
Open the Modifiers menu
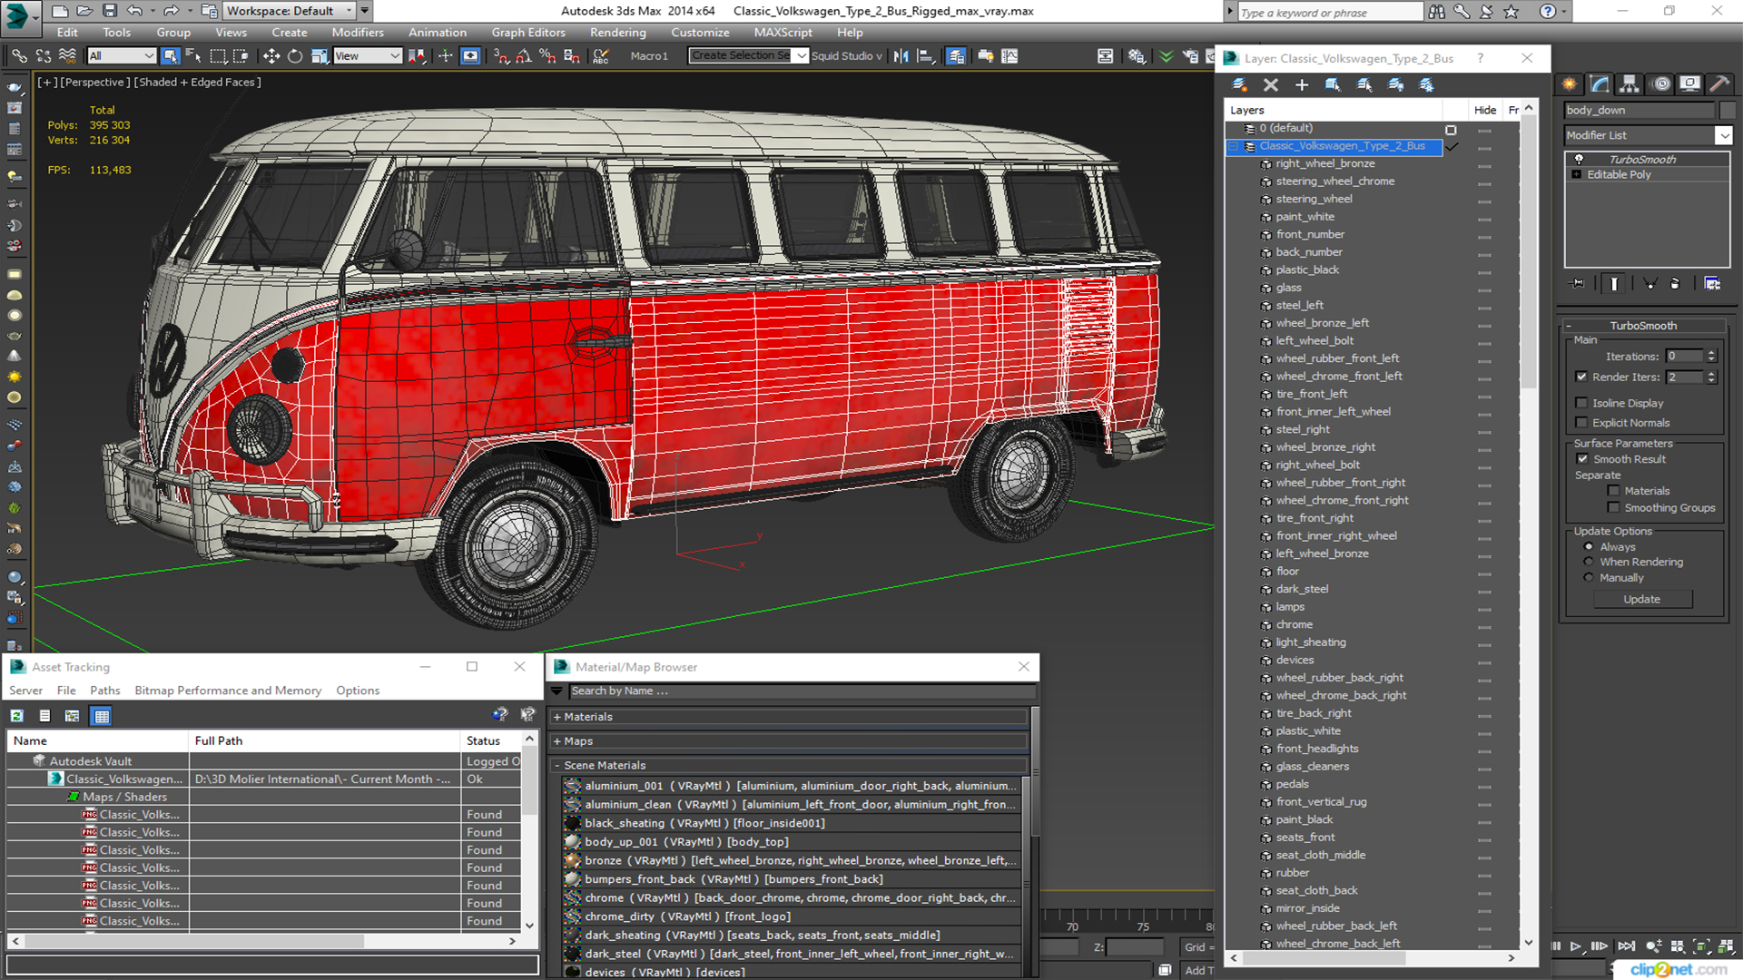point(357,33)
